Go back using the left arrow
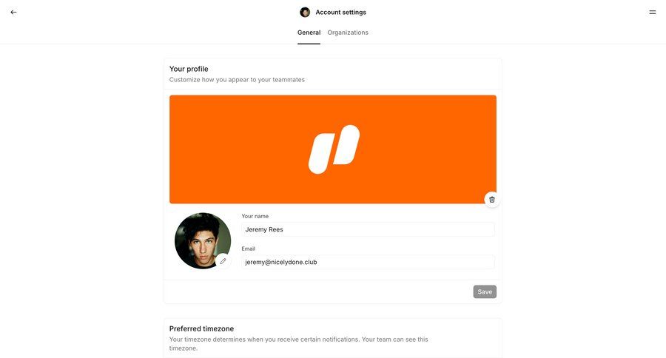 click(x=13, y=12)
